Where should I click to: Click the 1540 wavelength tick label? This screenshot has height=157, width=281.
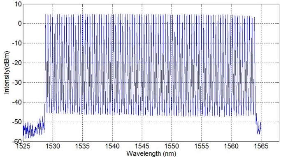(112, 146)
